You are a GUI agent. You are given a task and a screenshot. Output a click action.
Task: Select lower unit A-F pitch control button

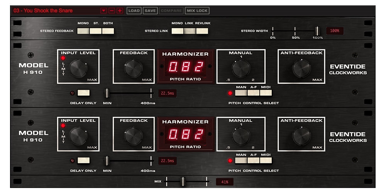[x=254, y=161]
